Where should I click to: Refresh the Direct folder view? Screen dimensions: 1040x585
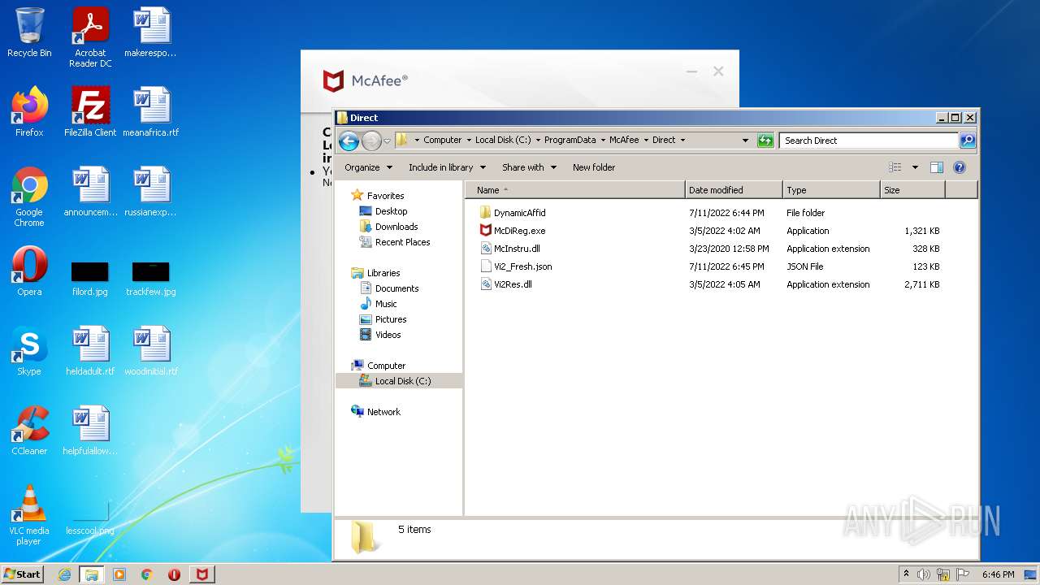click(765, 141)
